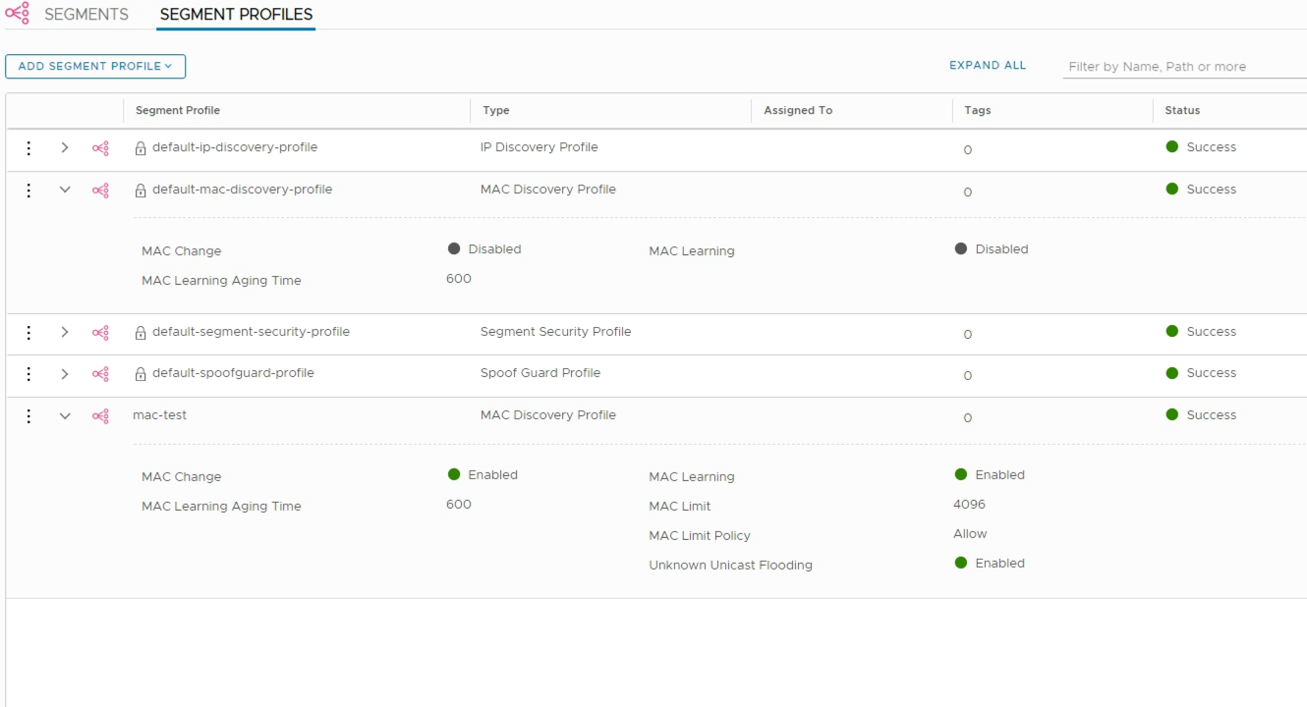The image size is (1307, 707).
Task: Click the Assigned To column header
Action: 798,110
